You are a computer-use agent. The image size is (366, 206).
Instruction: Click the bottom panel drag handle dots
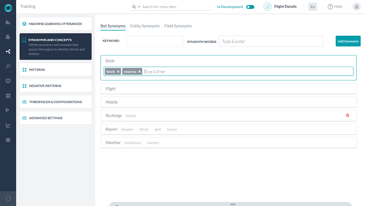click(233, 204)
